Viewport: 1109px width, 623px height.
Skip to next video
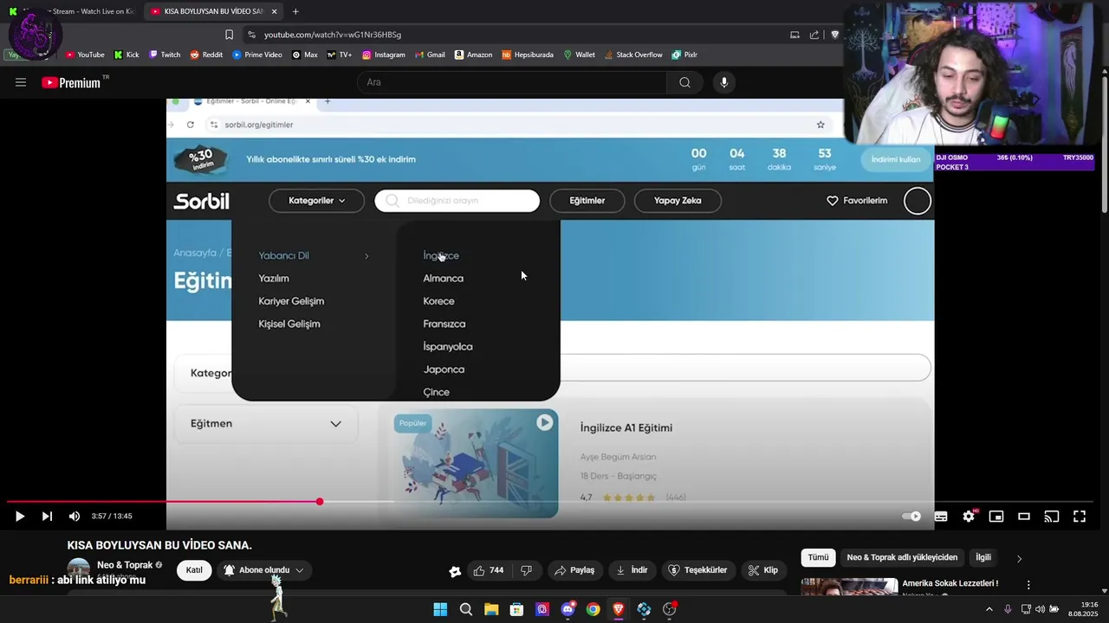[x=47, y=517]
